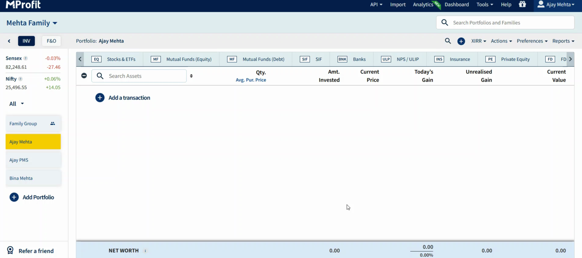Switch to F&O mode

(x=51, y=41)
